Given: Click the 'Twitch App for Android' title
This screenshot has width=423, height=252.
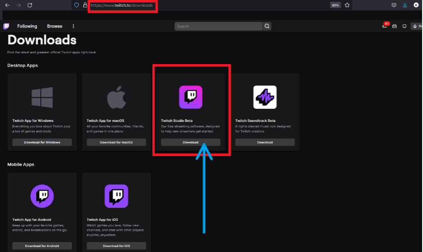Looking at the screenshot, I should (32, 219).
